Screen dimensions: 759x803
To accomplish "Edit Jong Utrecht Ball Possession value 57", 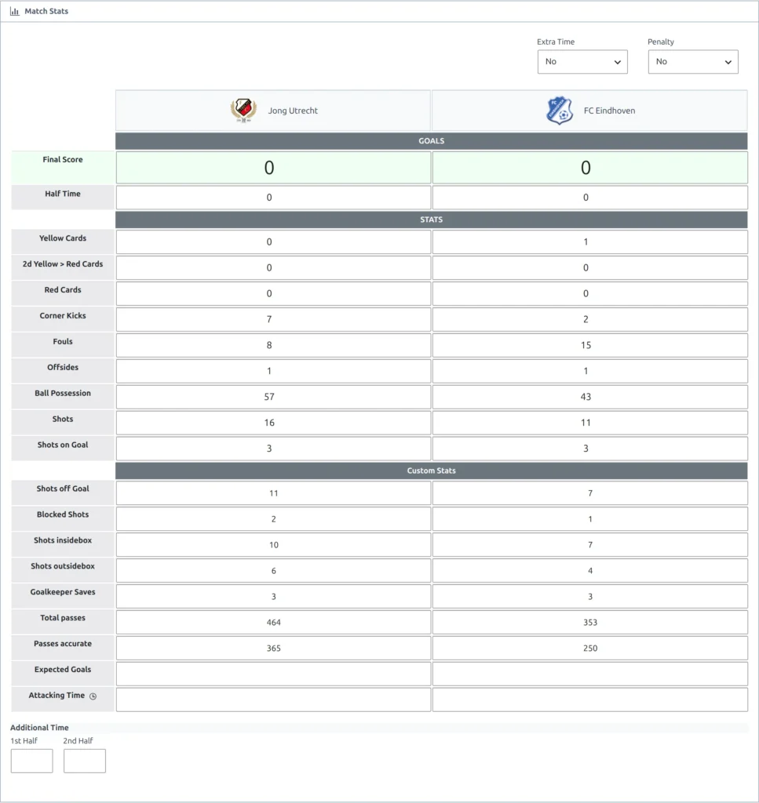I will coord(273,397).
